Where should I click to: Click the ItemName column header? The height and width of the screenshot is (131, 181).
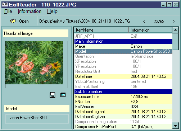point(101,30)
